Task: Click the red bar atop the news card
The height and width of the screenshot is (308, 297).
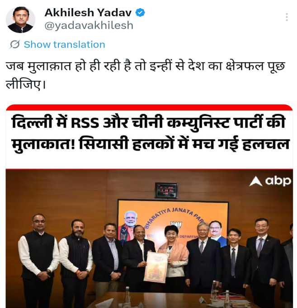Action: 149,107
